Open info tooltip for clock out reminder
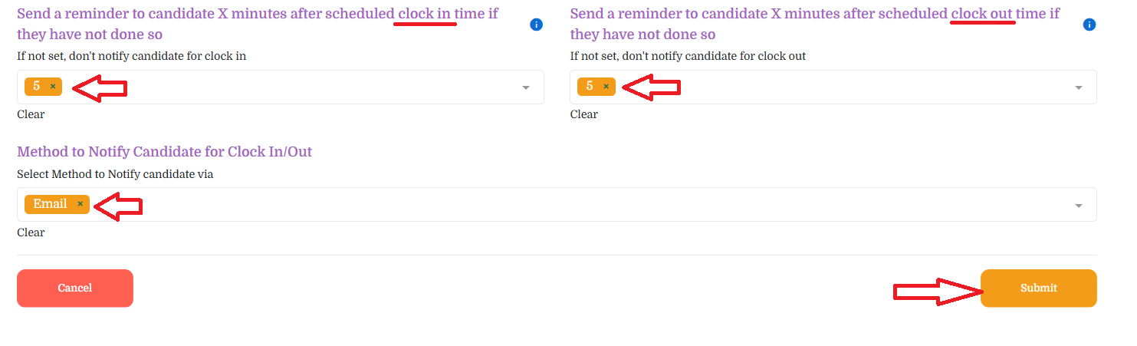Image resolution: width=1137 pixels, height=346 pixels. 1089,25
